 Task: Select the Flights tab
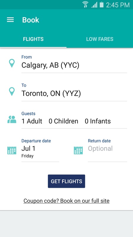33,39
